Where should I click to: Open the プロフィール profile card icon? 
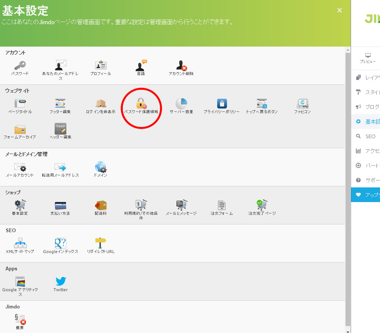[101, 65]
